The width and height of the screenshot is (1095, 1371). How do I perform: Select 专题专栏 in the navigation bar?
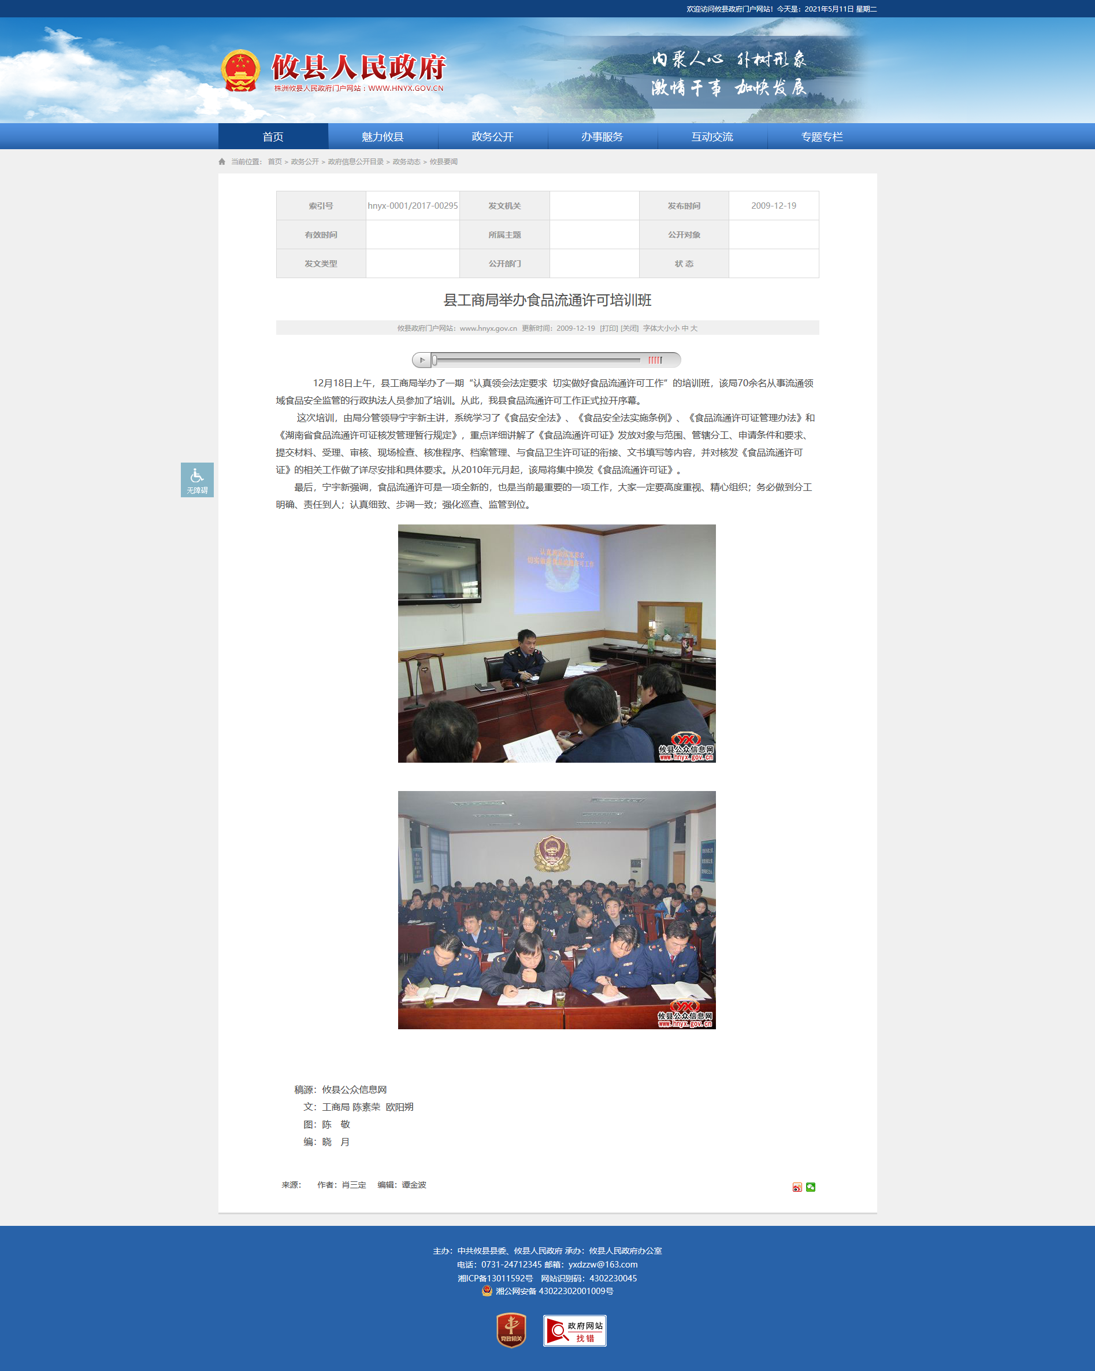(822, 136)
